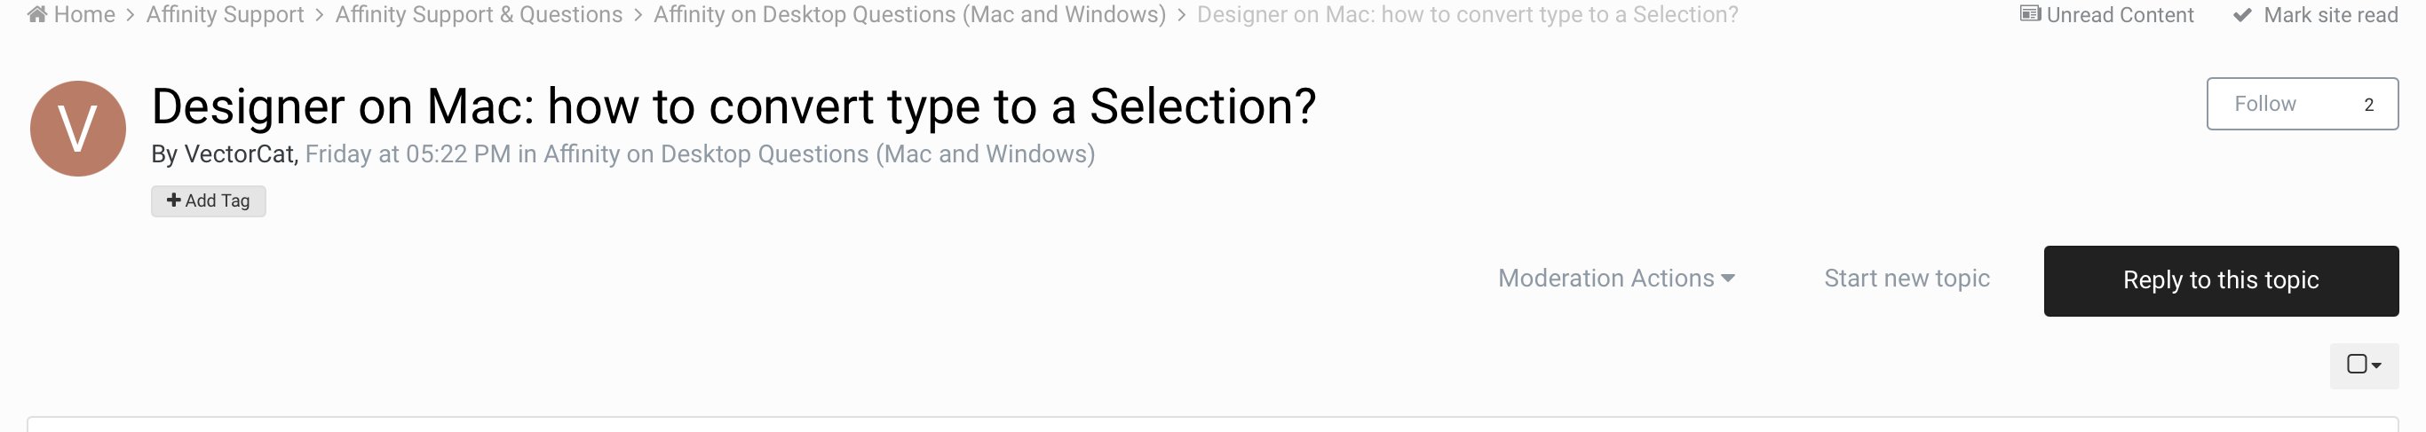2426x432 pixels.
Task: Click the plus icon in Add Tag
Action: coord(173,200)
